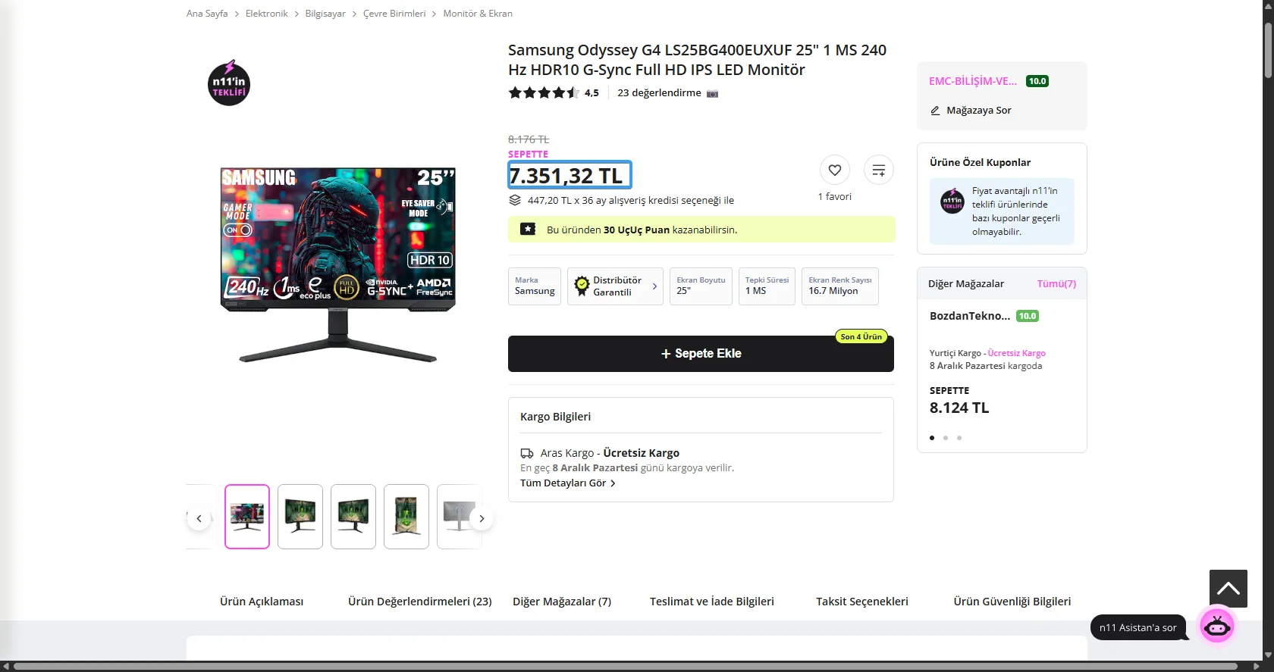Show previous thumbnails with left arrow
This screenshot has height=672, width=1274.
click(x=199, y=518)
